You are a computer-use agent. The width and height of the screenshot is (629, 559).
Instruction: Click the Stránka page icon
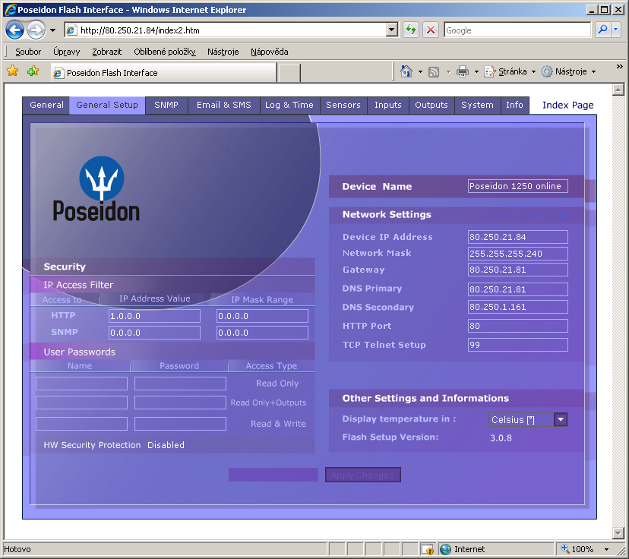click(x=489, y=71)
